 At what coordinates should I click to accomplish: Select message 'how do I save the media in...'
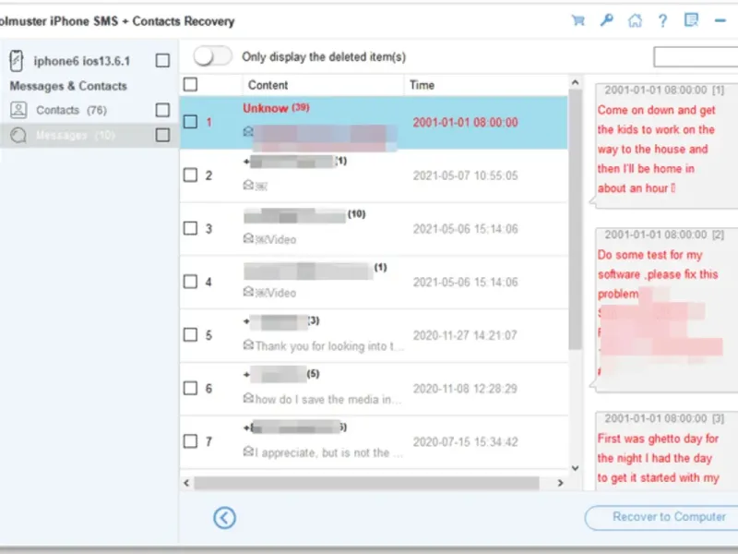click(x=328, y=400)
